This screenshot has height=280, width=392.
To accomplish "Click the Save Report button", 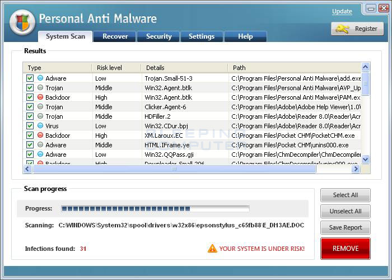I will 346,227.
